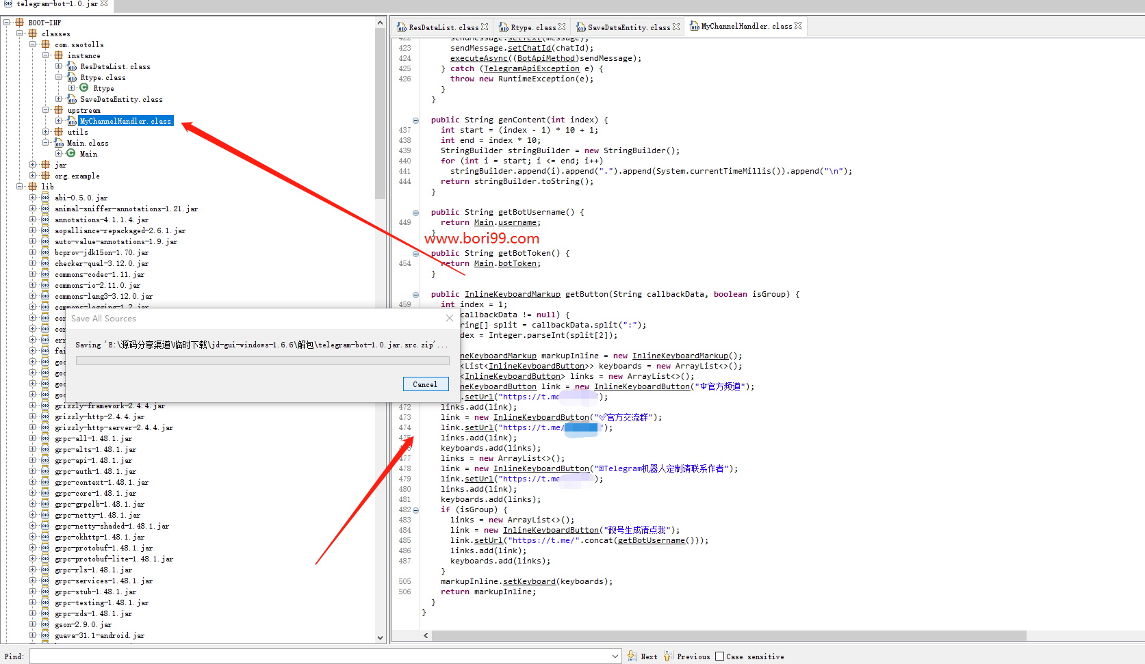Click the green Rtype class icon
Screen dimensions: 1145x664
(84, 88)
